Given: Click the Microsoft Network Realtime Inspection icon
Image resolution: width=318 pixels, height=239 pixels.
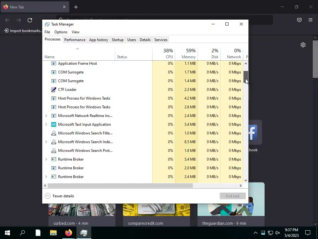Looking at the screenshot, I should [53, 116].
